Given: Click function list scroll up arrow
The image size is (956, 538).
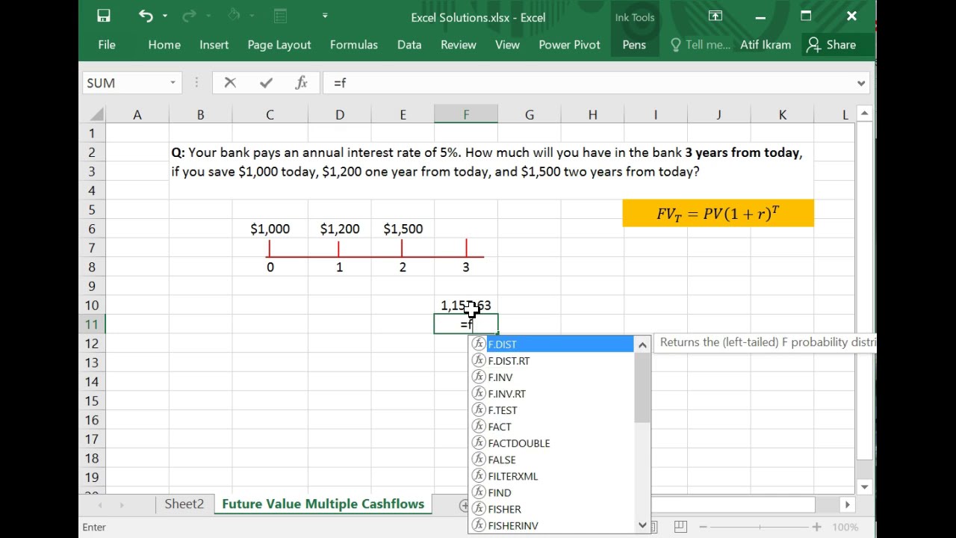Looking at the screenshot, I should click(642, 344).
